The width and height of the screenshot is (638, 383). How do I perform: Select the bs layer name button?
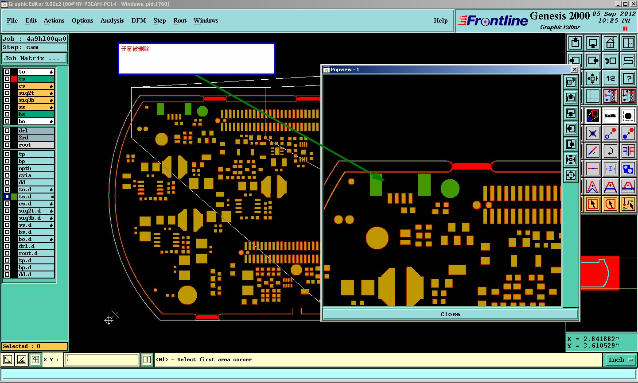point(36,114)
